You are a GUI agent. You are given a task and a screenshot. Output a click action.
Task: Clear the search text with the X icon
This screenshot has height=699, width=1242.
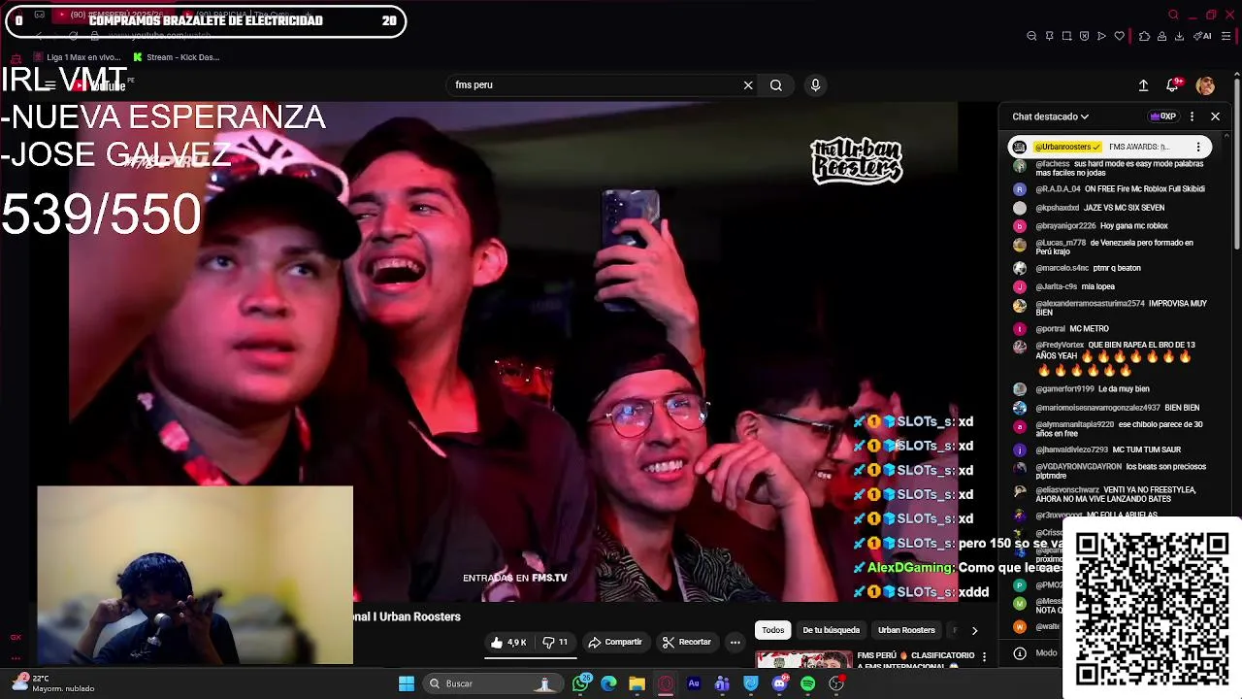tap(748, 85)
